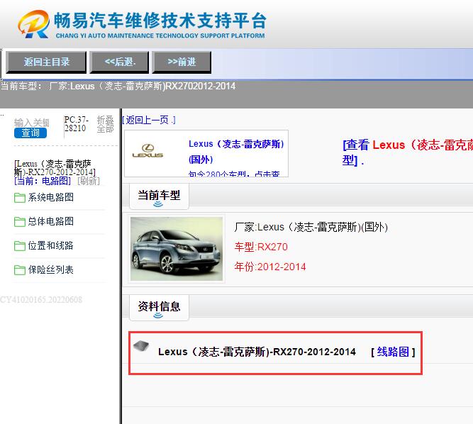Open the 线路图 link
The height and width of the screenshot is (424, 473).
click(393, 352)
